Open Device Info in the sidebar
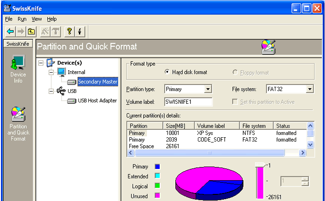Screen dimensions: 325x201 click(x=18, y=69)
